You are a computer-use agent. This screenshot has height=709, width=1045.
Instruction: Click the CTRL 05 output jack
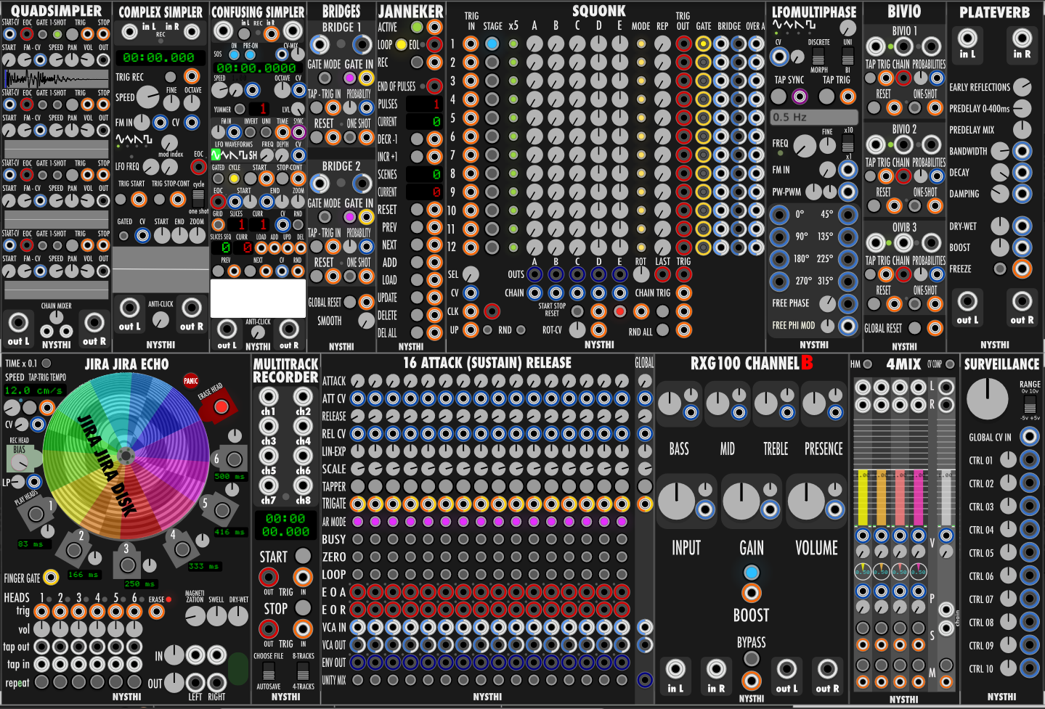1030,552
